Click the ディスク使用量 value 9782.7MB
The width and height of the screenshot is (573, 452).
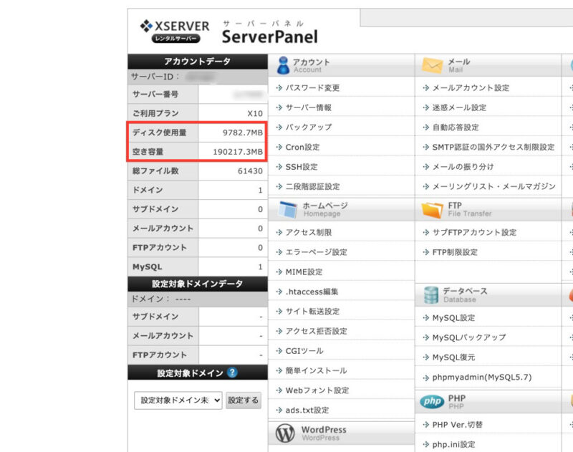[x=243, y=133]
